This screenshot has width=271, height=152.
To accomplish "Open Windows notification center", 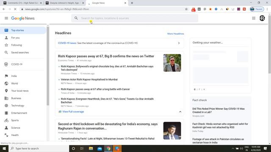I will click(265, 148).
